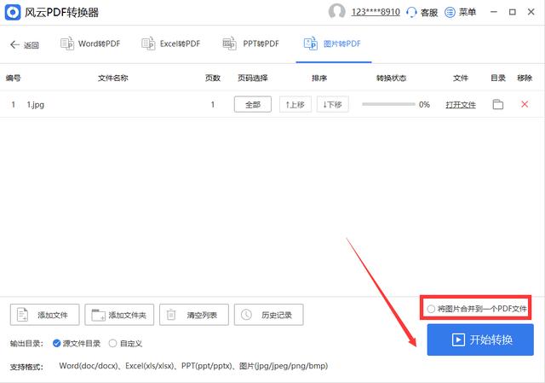Viewport: 545px width, 383px height.
Task: Click 转换状态 column header
Action: pyautogui.click(x=391, y=78)
